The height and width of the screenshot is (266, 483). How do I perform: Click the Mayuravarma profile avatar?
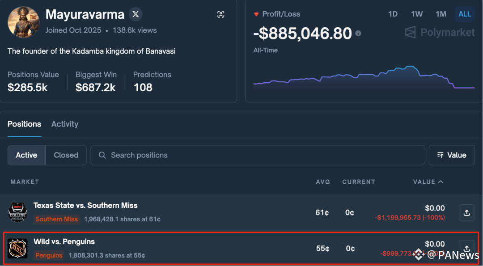point(23,22)
